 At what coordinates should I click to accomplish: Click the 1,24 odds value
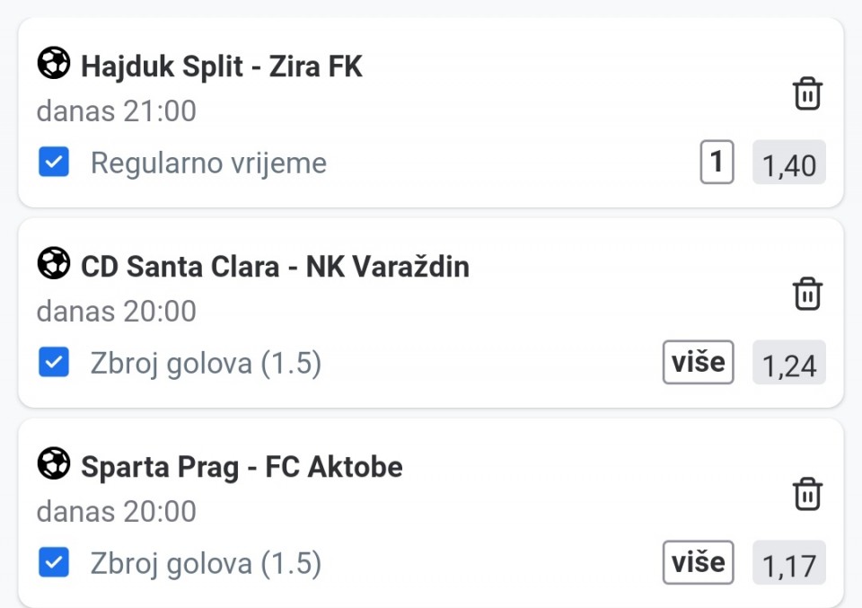[789, 362]
